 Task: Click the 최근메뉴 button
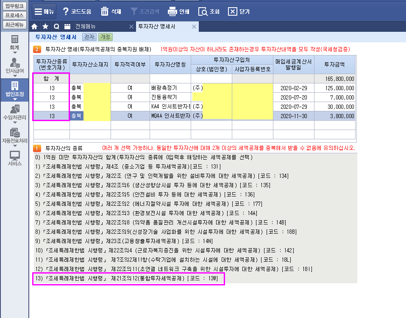[14, 25]
